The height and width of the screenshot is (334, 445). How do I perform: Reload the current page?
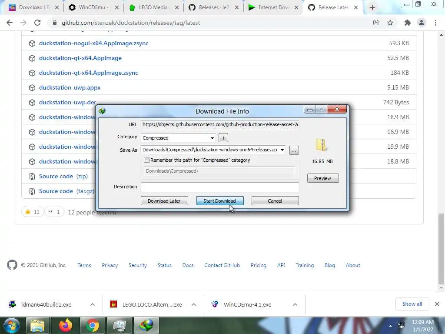[x=37, y=23]
